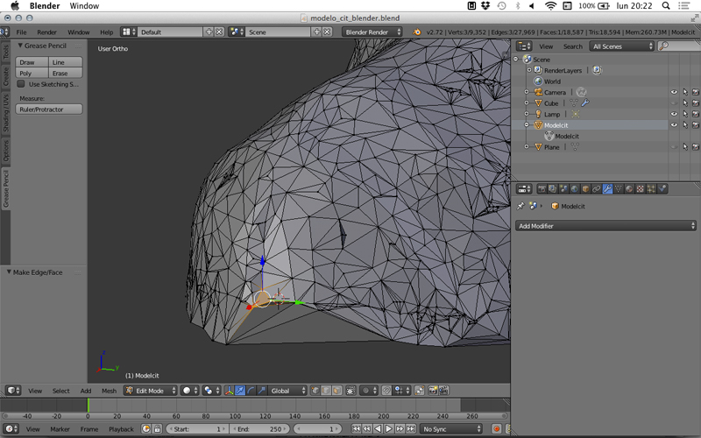Toggle Lamp renderability camera icon
This screenshot has height=438, width=701.
pyautogui.click(x=696, y=114)
